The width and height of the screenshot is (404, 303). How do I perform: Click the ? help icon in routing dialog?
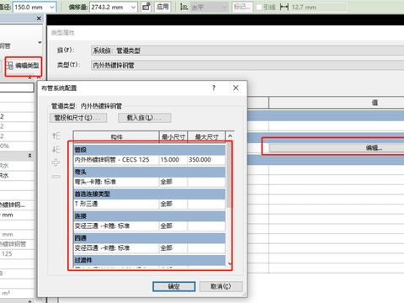[214, 88]
